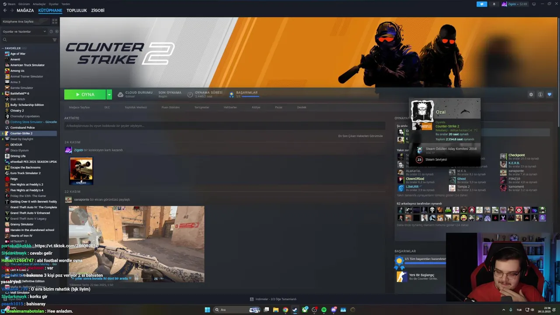Go back with the Steam back arrow
Image resolution: width=560 pixels, height=315 pixels.
tap(5, 10)
